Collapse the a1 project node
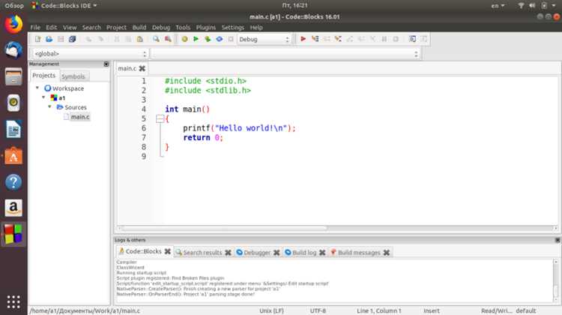The width and height of the screenshot is (562, 315). [x=43, y=97]
